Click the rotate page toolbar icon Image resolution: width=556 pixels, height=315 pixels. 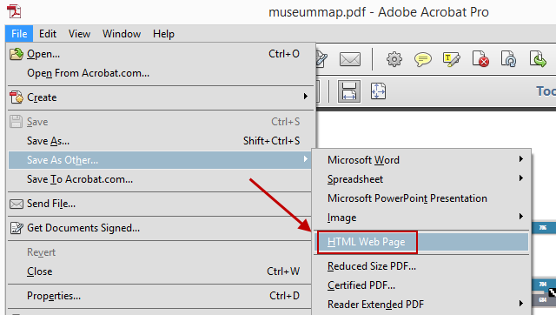point(508,59)
